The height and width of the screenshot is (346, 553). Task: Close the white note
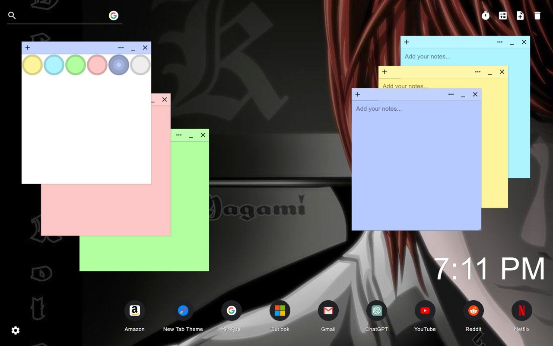[x=145, y=48]
